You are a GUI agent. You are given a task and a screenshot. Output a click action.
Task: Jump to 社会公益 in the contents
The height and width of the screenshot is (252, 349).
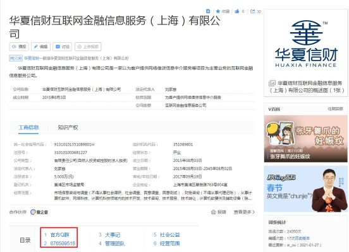(x=170, y=235)
